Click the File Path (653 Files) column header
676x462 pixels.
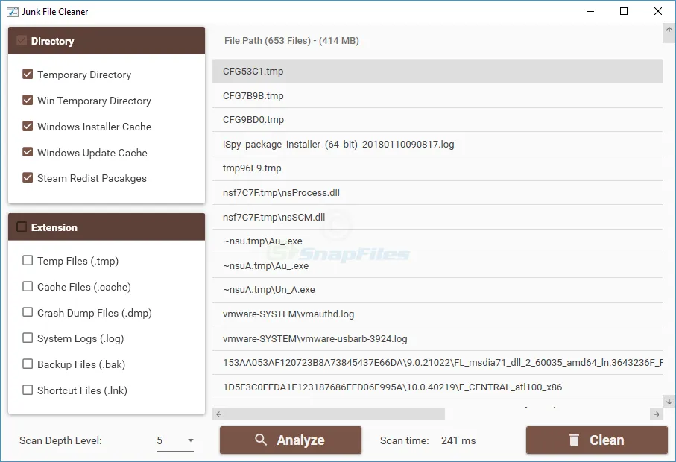pyautogui.click(x=291, y=41)
